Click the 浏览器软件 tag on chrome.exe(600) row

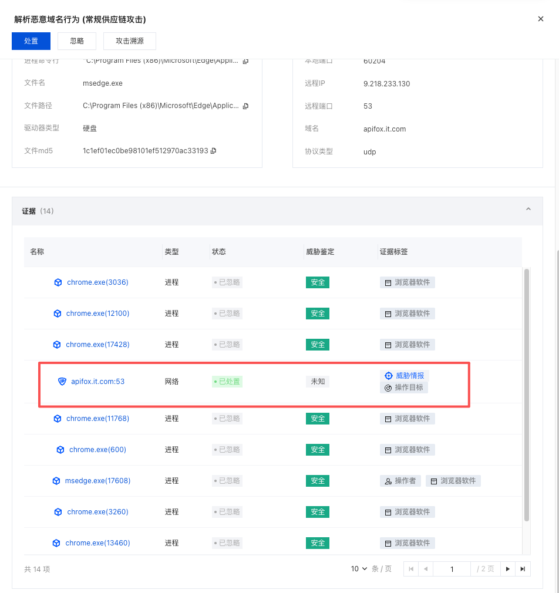(x=407, y=449)
